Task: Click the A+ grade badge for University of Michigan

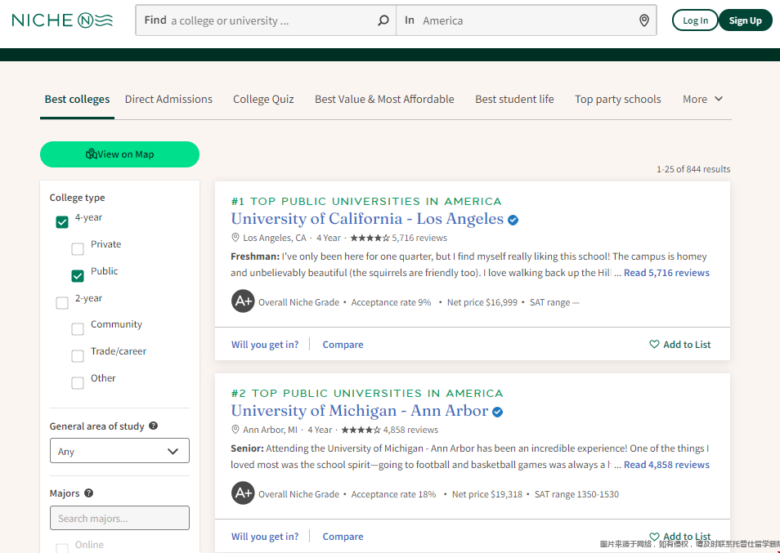Action: pyautogui.click(x=243, y=493)
